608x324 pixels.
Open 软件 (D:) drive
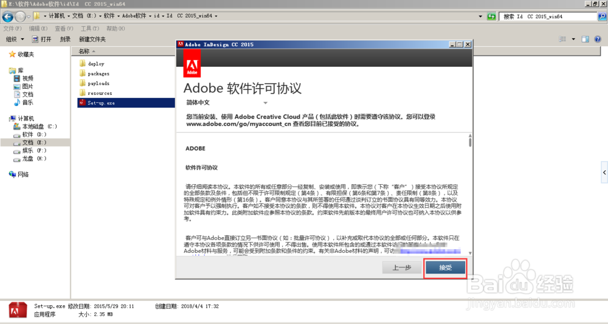[x=30, y=134]
